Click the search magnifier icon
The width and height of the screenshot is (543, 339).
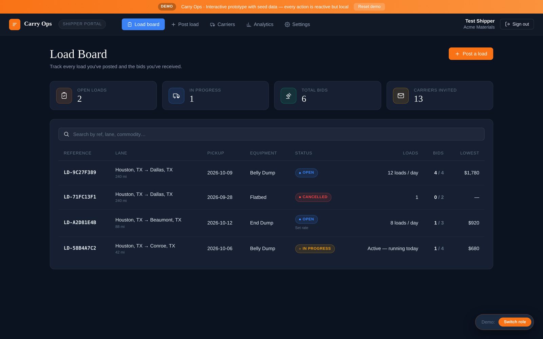click(67, 134)
